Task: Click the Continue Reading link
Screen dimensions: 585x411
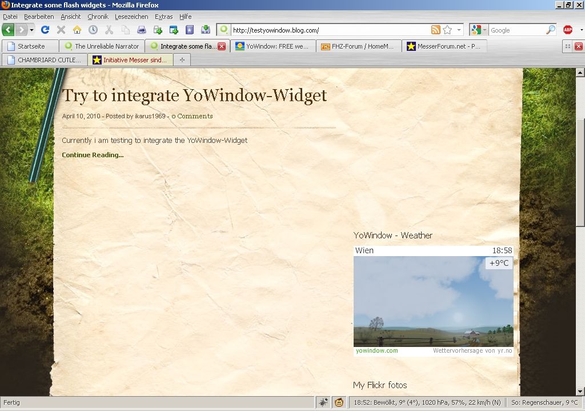Action: (x=92, y=155)
